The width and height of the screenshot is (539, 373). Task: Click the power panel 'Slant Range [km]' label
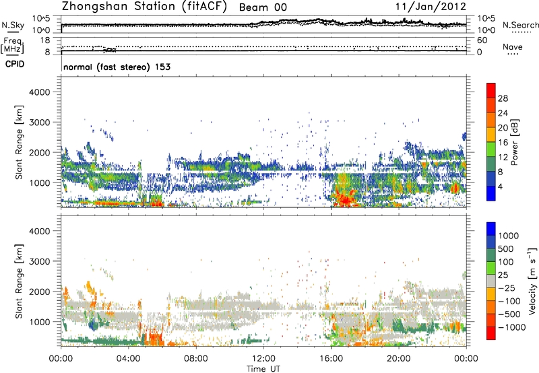pyautogui.click(x=19, y=142)
